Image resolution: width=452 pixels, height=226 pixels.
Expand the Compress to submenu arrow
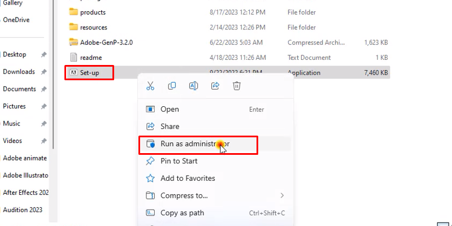(x=282, y=195)
